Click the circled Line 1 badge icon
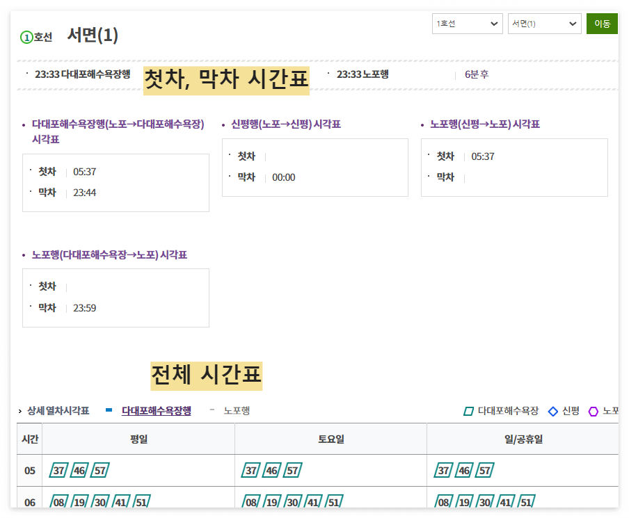 [26, 37]
